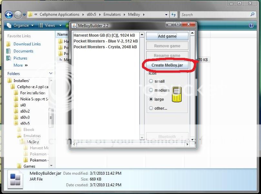
Task: Select Emulators in the breadcrumb path
Action: 112,14
